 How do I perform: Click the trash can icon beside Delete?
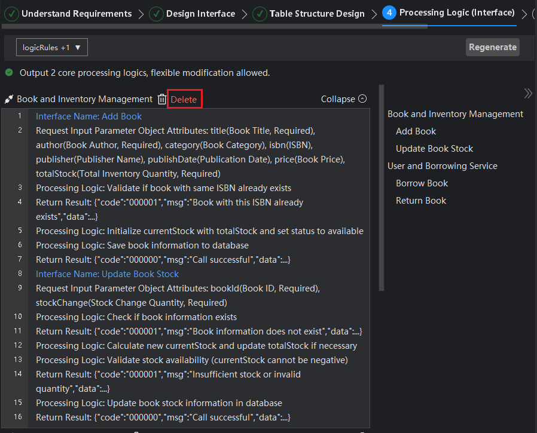pyautogui.click(x=162, y=99)
